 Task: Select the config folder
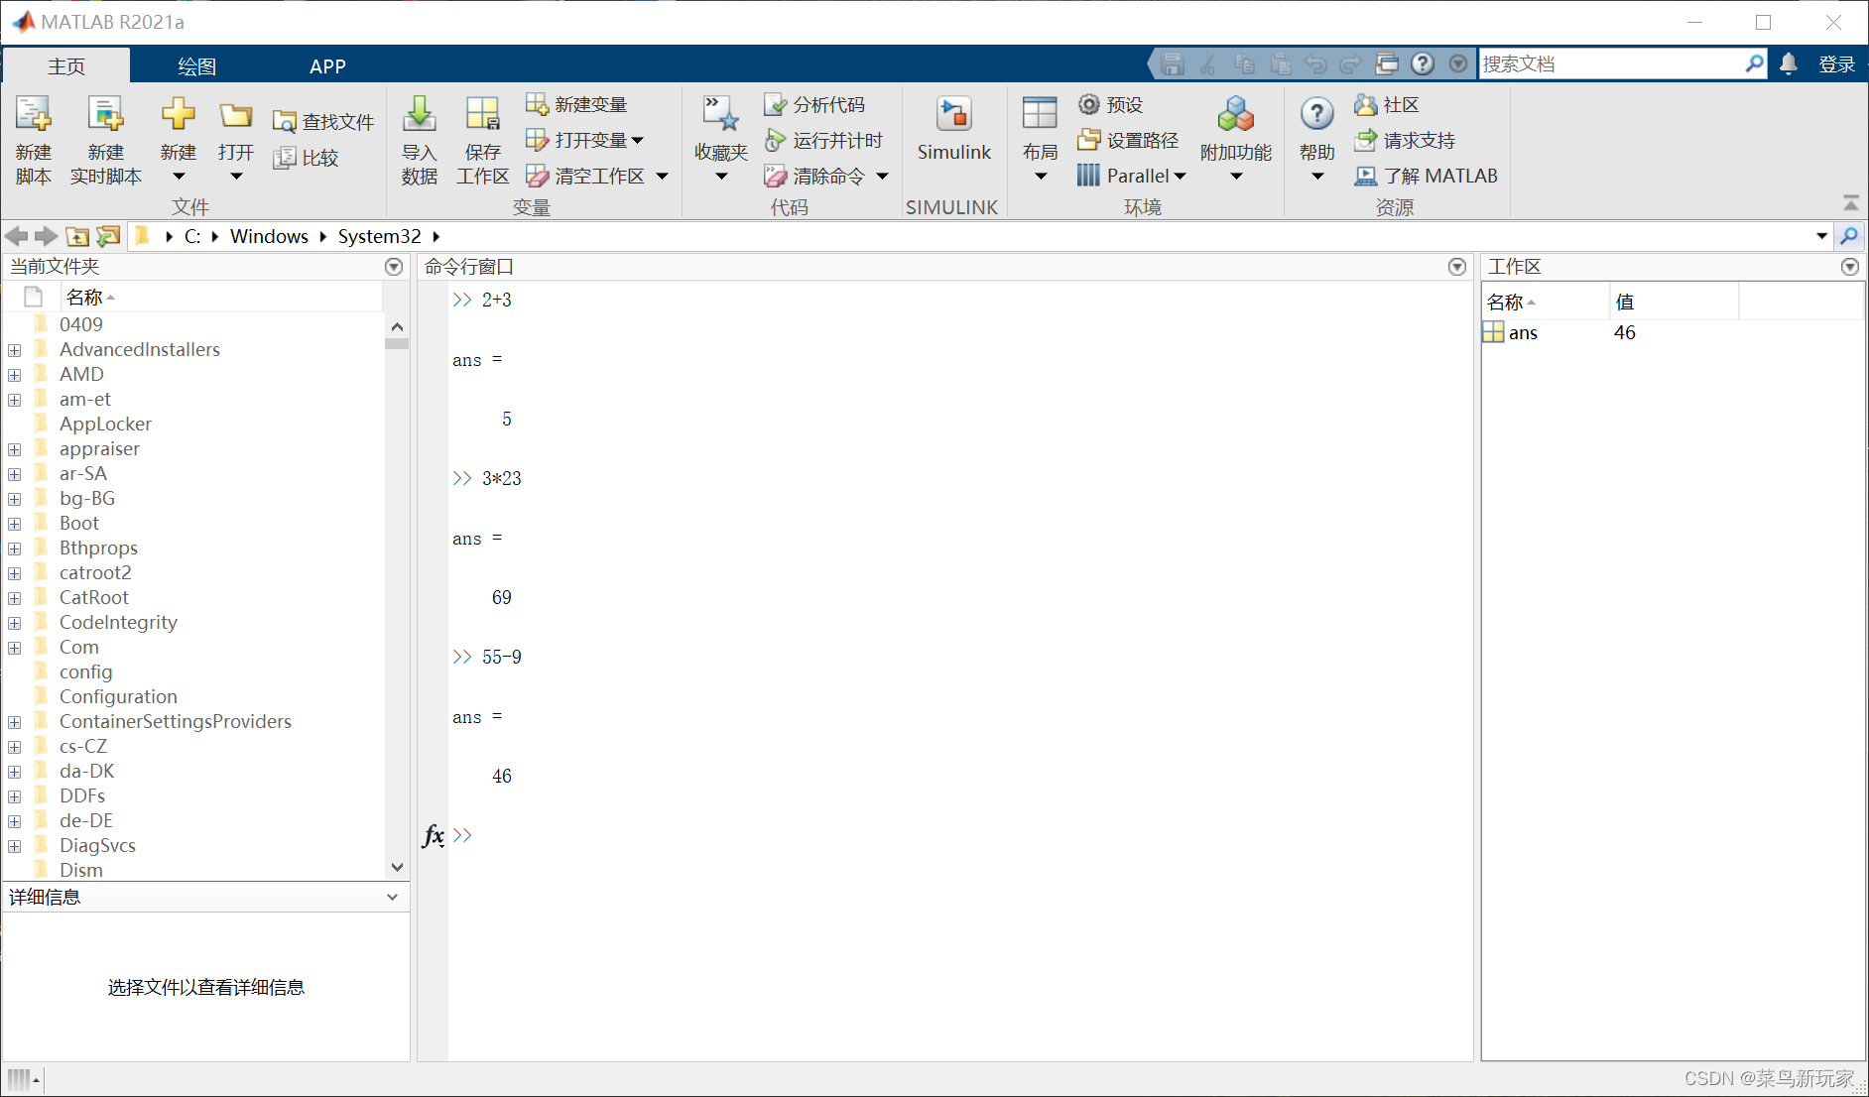(86, 671)
